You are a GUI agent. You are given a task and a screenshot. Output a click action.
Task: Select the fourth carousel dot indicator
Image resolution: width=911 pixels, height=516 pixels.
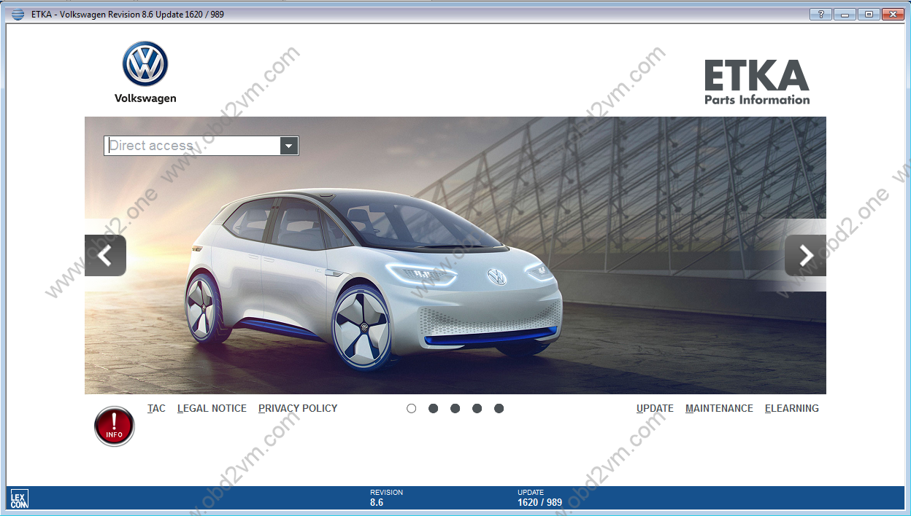[x=477, y=409]
